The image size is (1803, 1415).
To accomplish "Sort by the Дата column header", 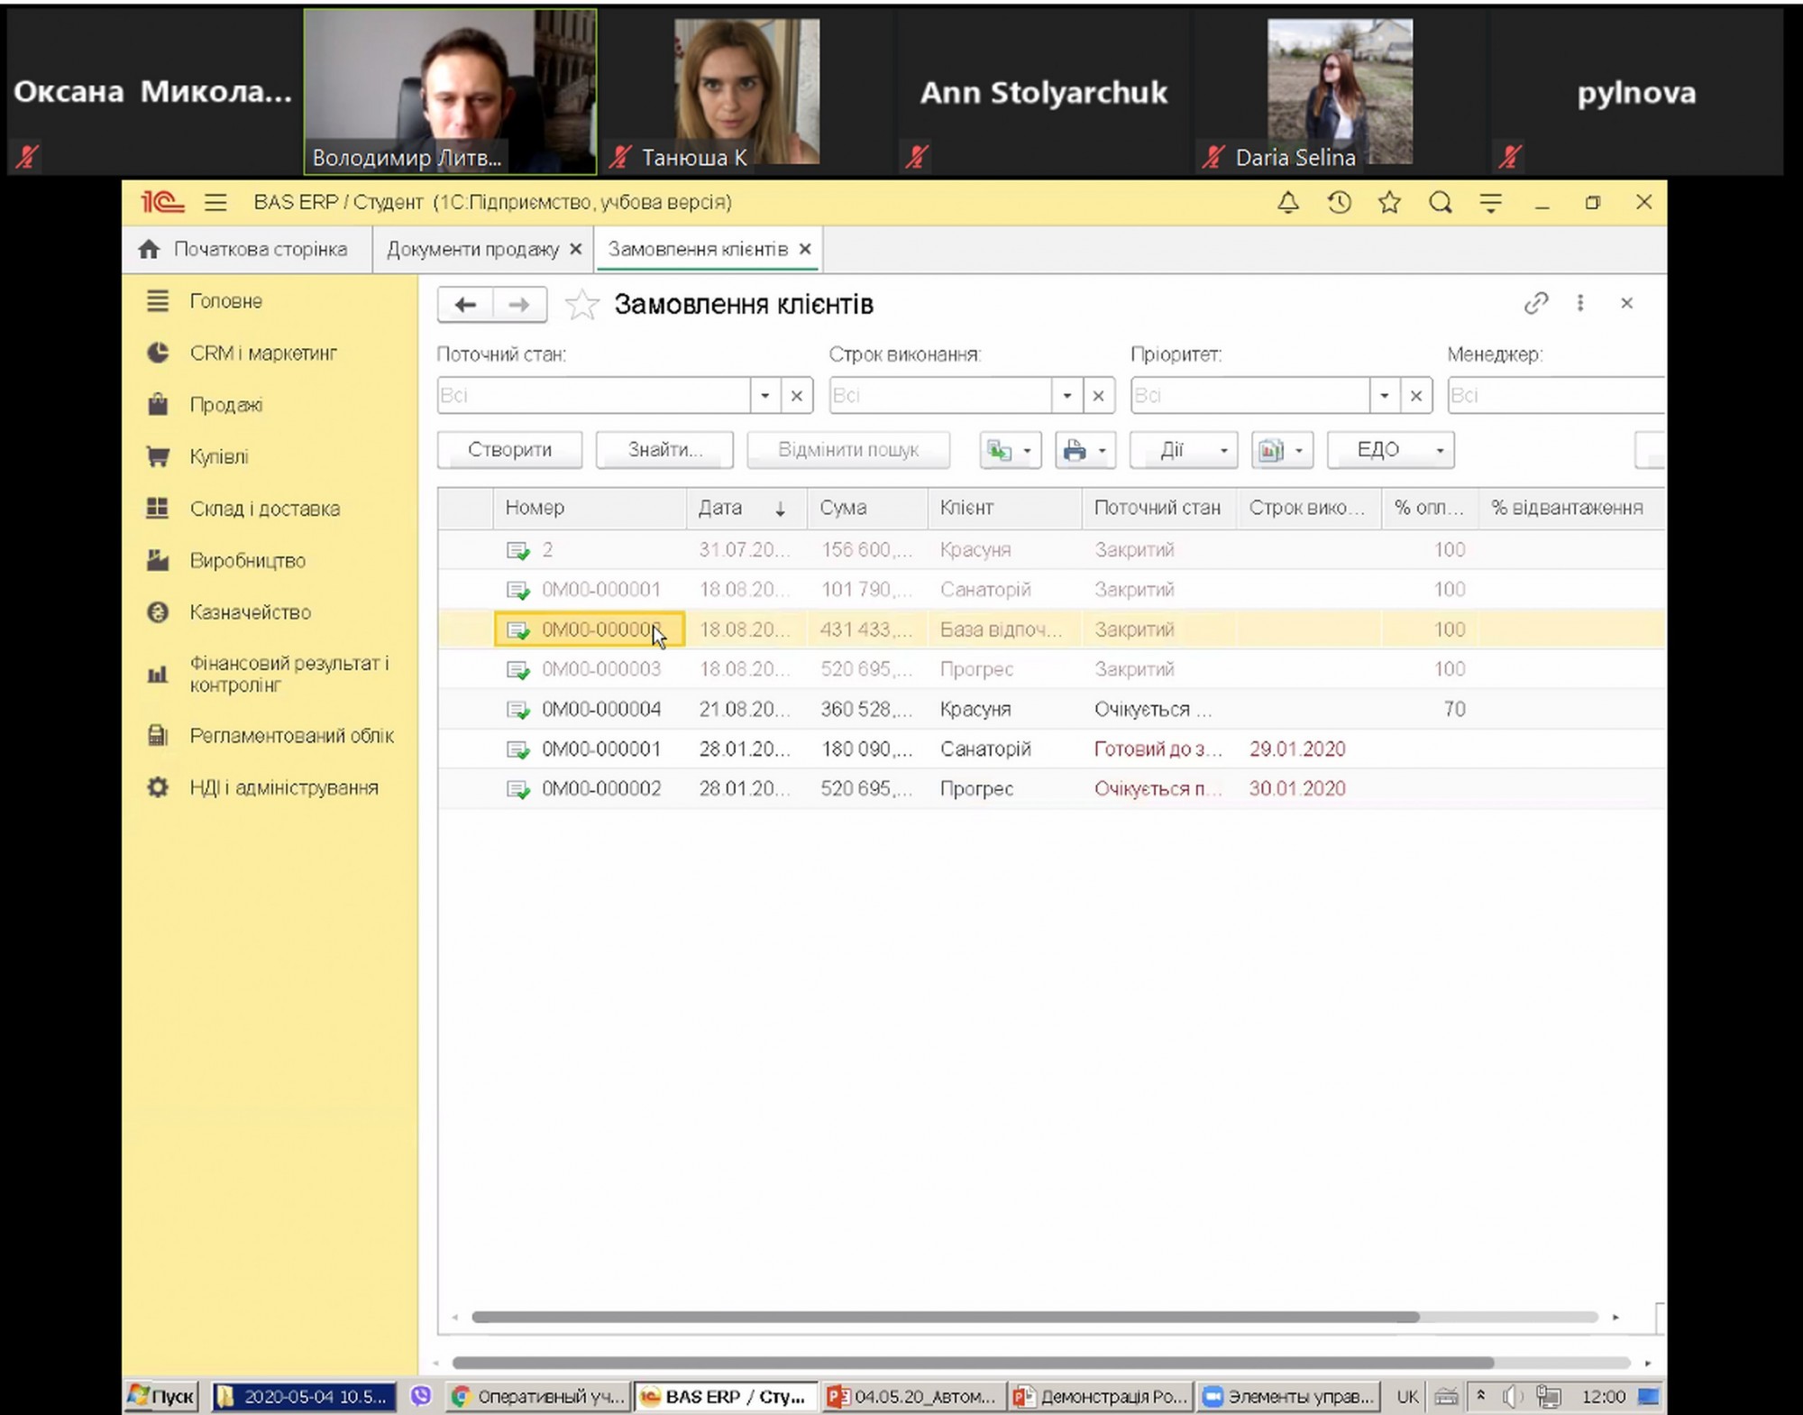I will pos(746,508).
